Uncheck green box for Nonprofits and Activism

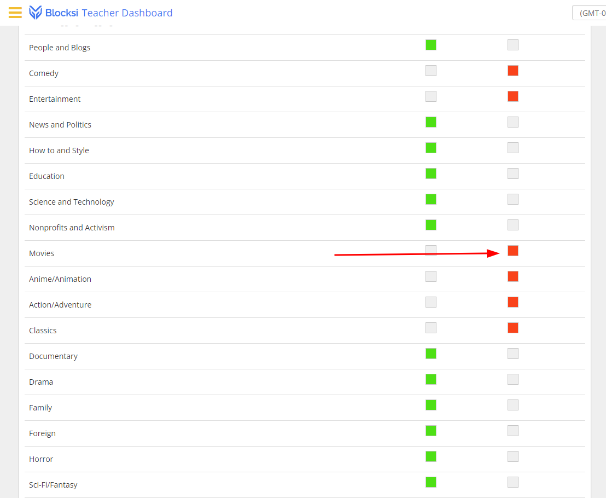click(x=431, y=225)
